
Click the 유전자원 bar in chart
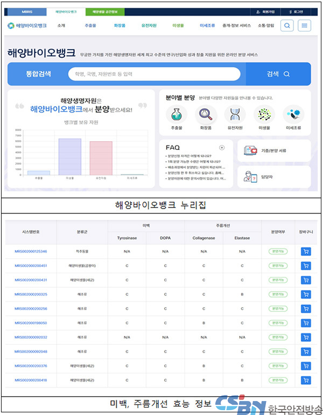101,158
